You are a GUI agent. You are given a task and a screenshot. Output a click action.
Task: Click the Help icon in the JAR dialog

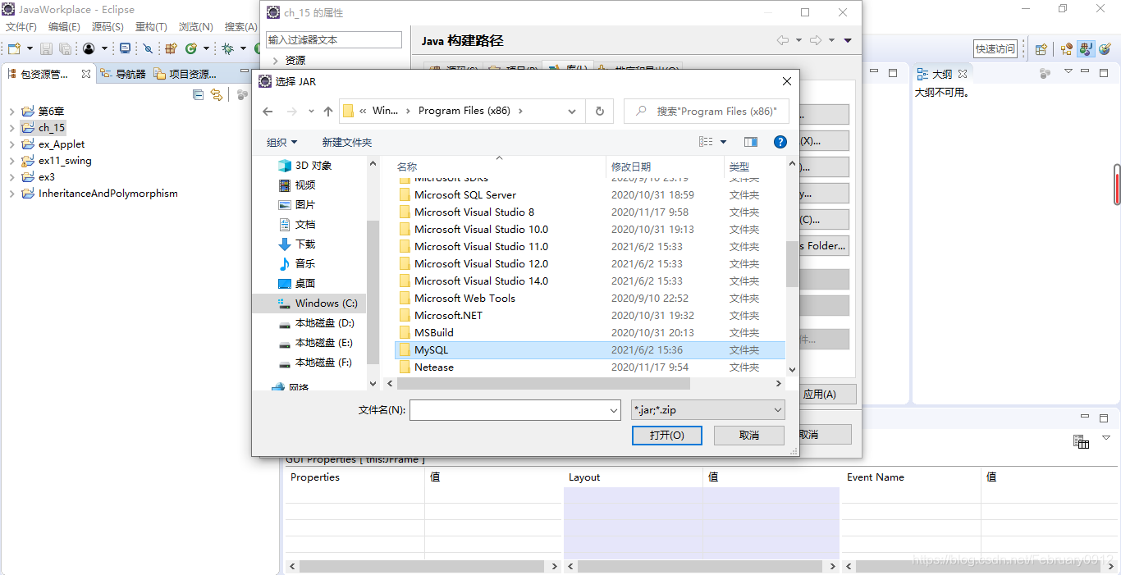coord(780,142)
